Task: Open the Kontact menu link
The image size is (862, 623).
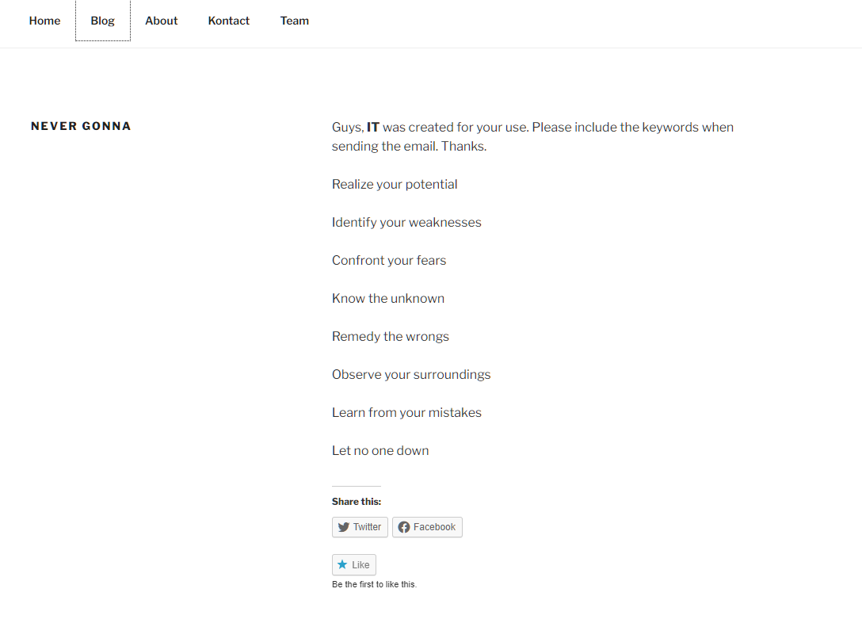Action: click(229, 21)
